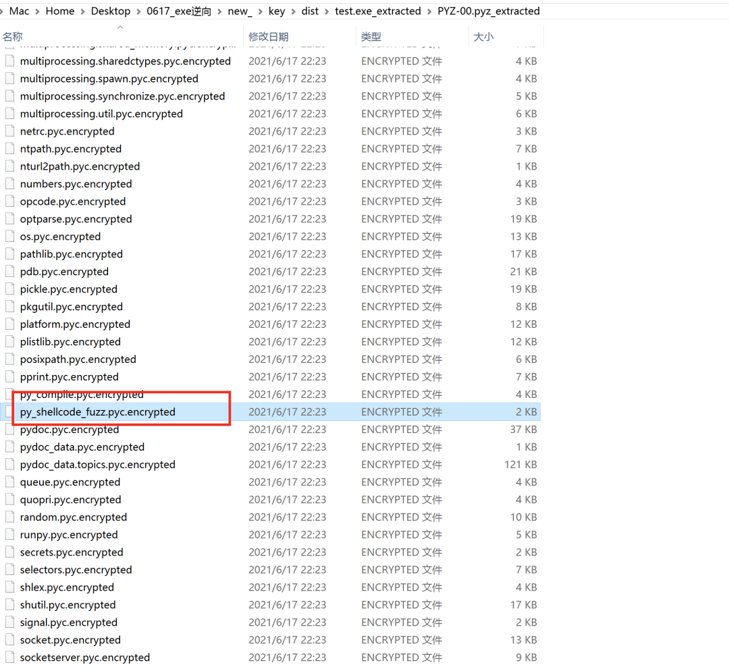The image size is (729, 669).
Task: Expand the breadcrumb chevron after Desktop
Action: 138,11
